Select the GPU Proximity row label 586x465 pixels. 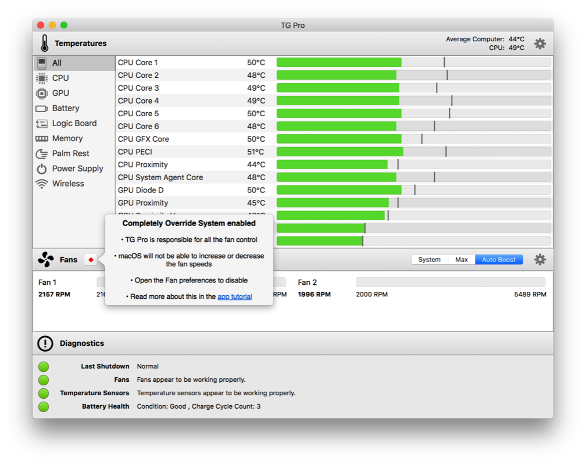tap(143, 203)
